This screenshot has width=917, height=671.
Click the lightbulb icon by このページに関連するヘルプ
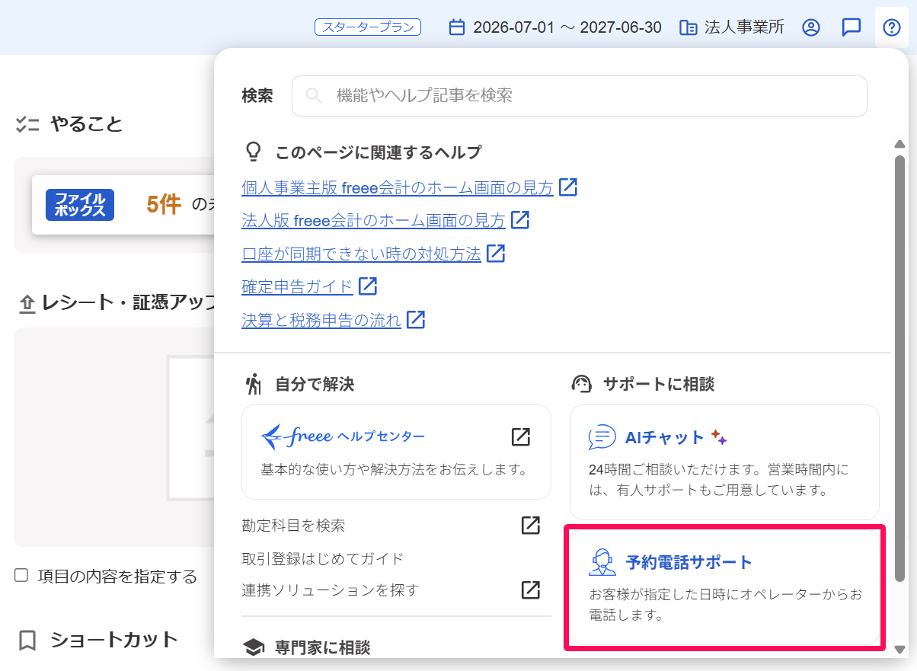click(254, 152)
